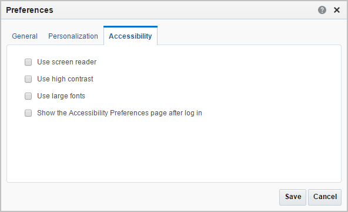This screenshot has width=348, height=212.
Task: Open help via the question mark icon
Action: point(322,10)
